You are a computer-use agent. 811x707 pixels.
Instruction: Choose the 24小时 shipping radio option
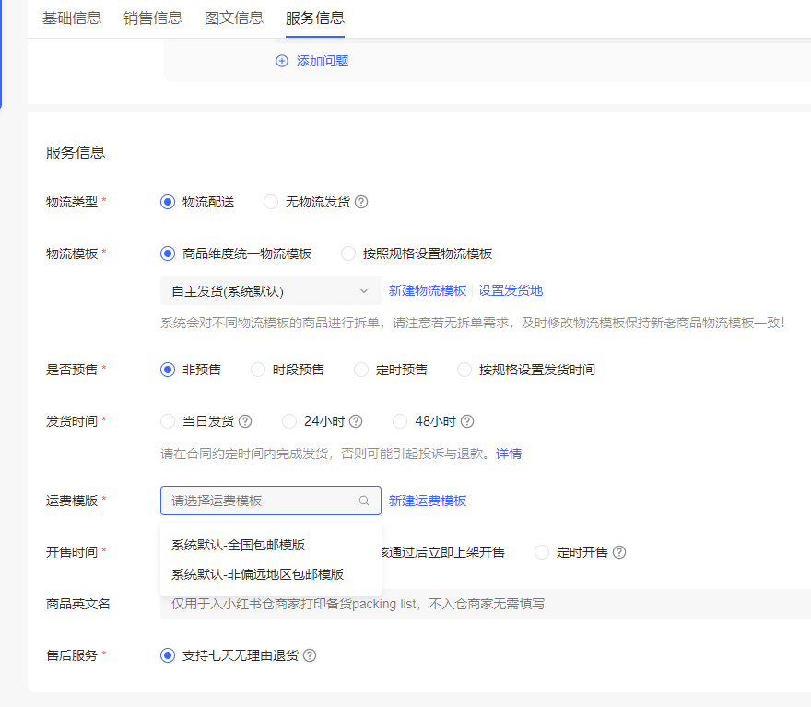[289, 421]
